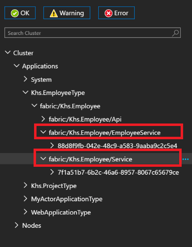Expand the WebApplicationType chevron
This screenshot has width=192, height=247.
pos(25,212)
